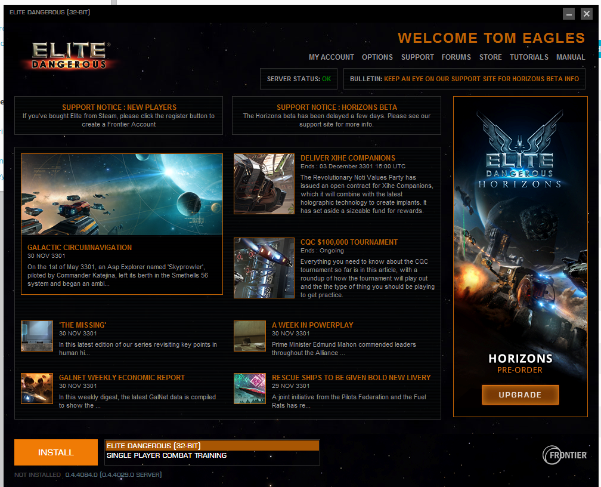Open 'The Missing' article headline
601x487 pixels.
[x=82, y=325]
